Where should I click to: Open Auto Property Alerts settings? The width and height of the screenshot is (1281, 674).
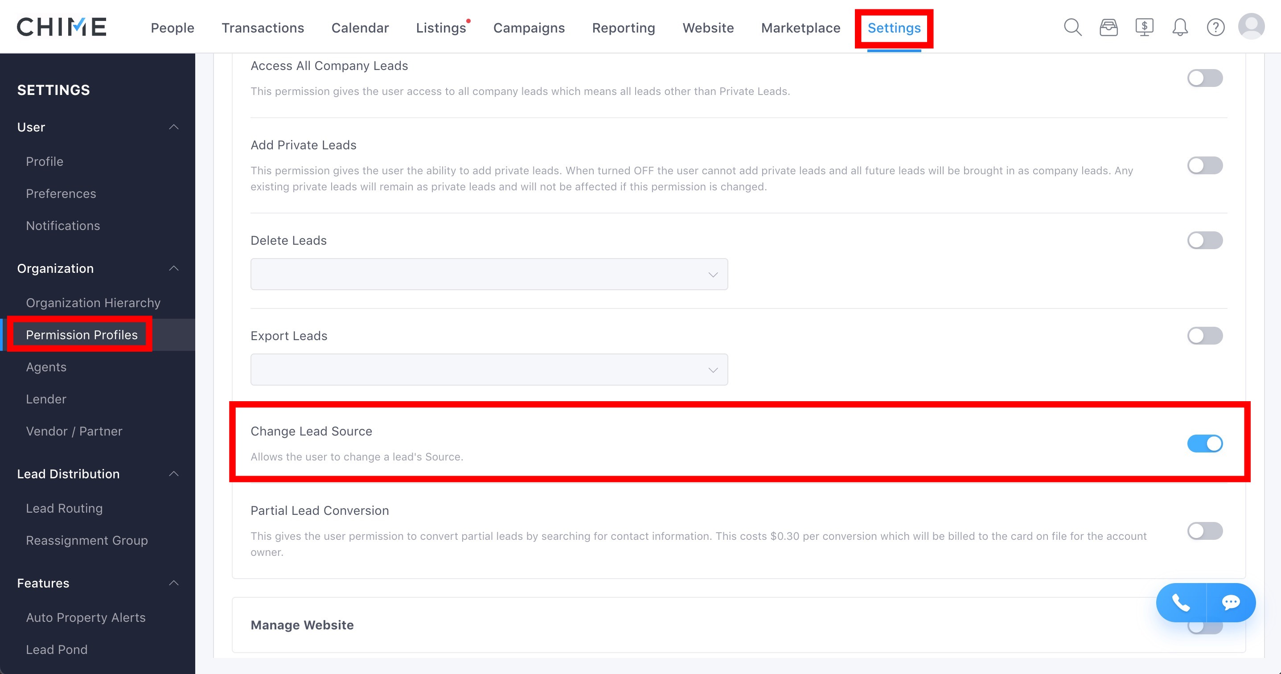86,617
